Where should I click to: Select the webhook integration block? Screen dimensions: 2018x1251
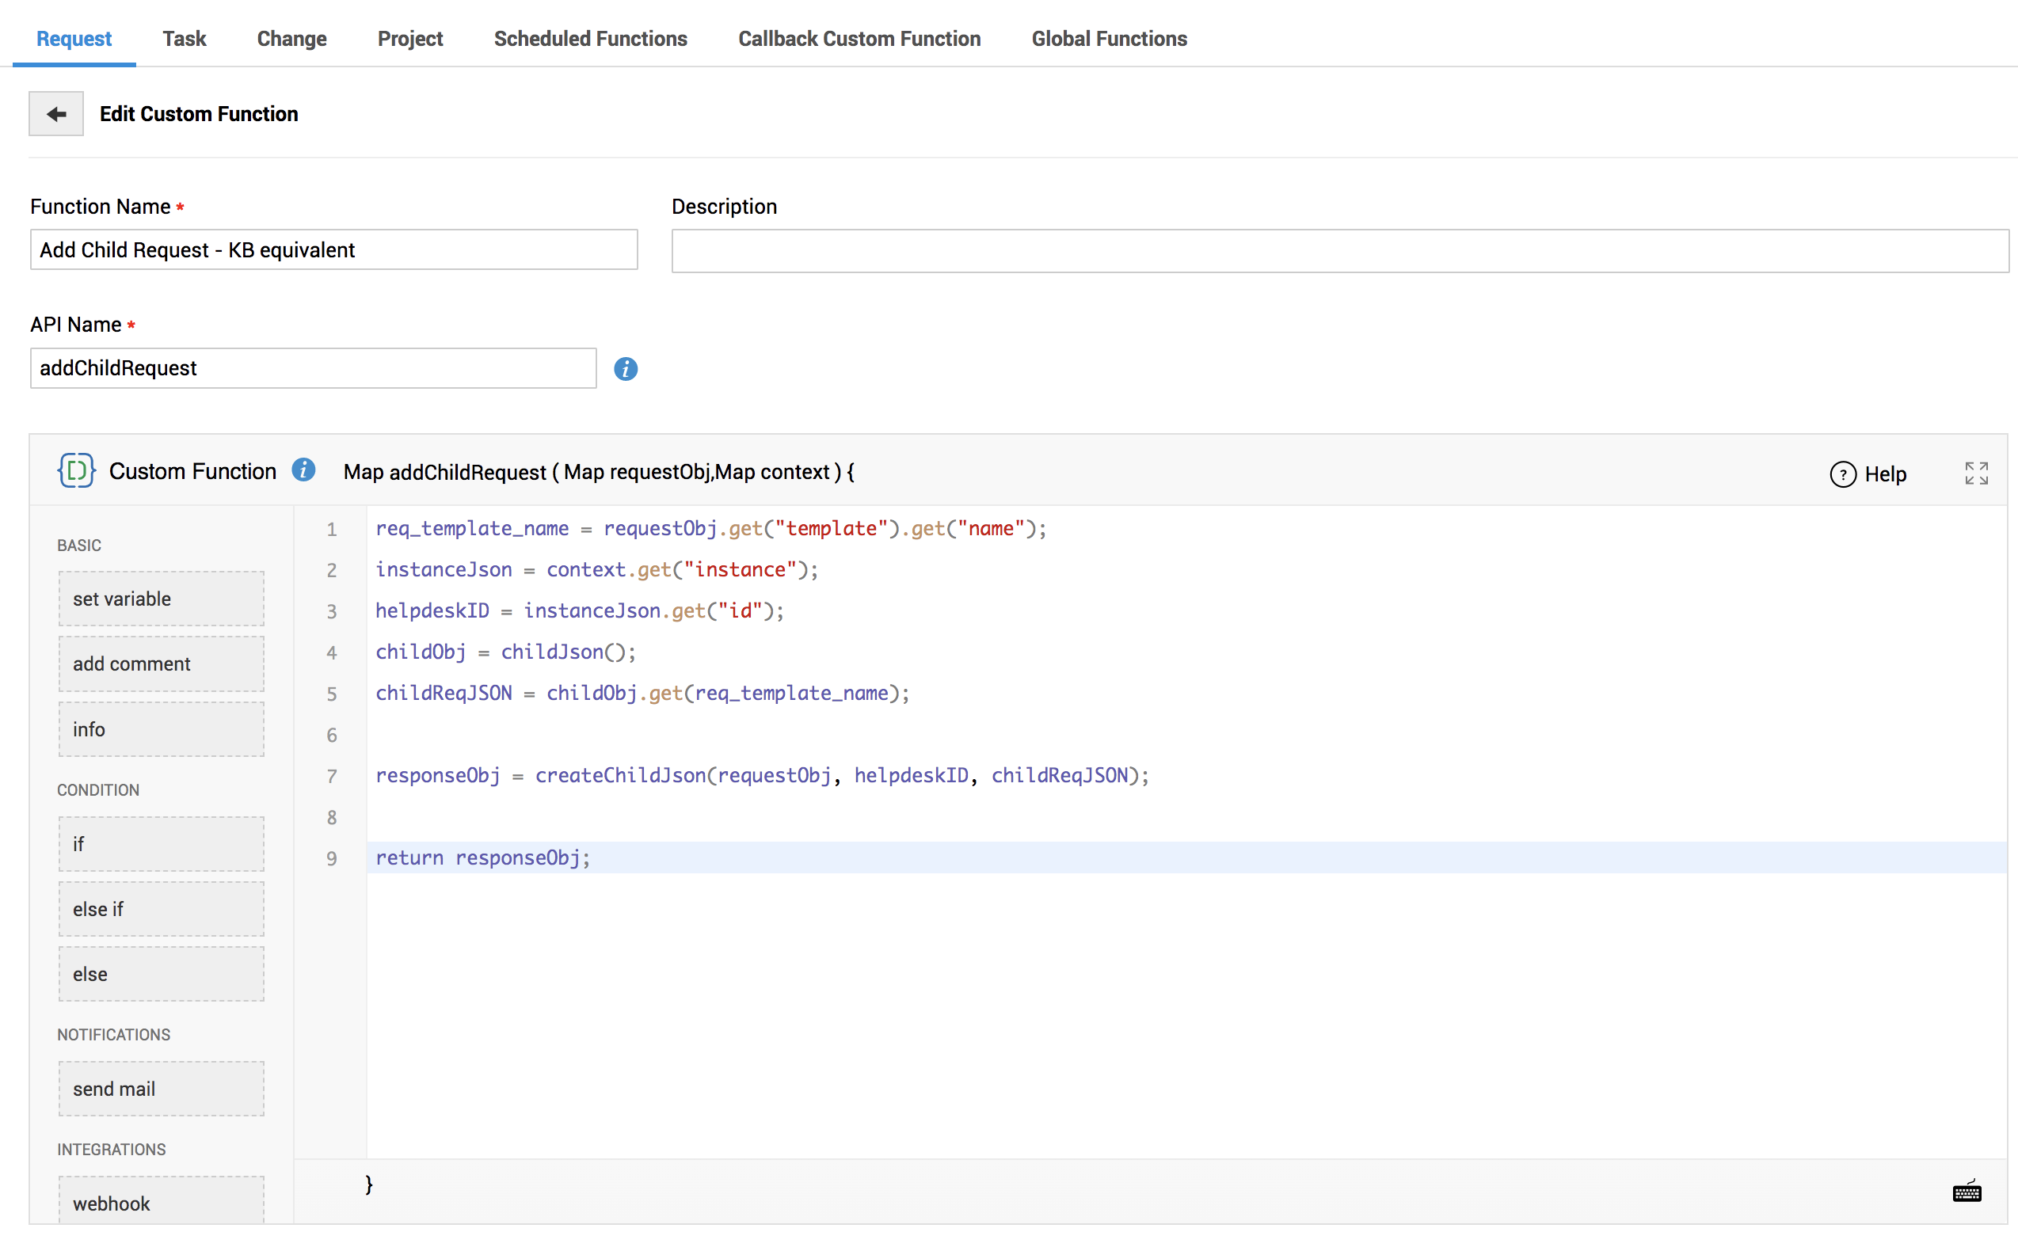[162, 1202]
